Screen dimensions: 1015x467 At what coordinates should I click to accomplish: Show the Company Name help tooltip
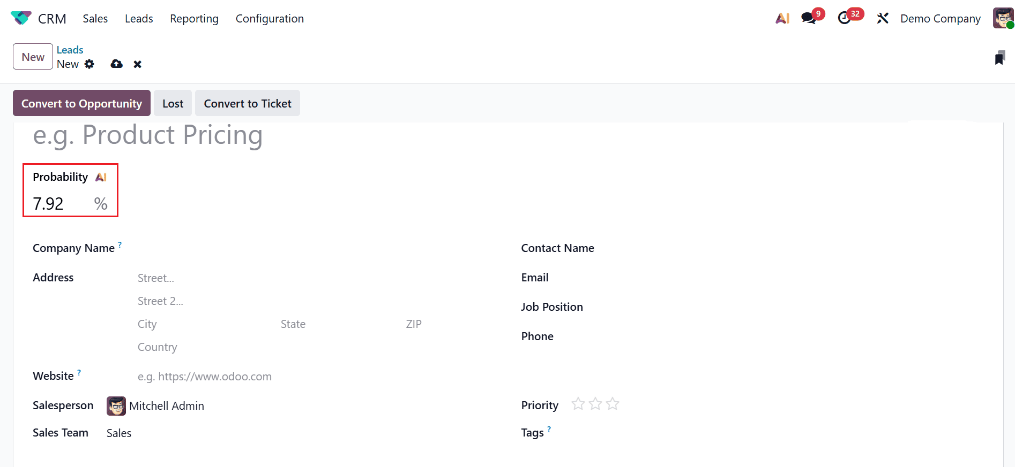(x=120, y=244)
